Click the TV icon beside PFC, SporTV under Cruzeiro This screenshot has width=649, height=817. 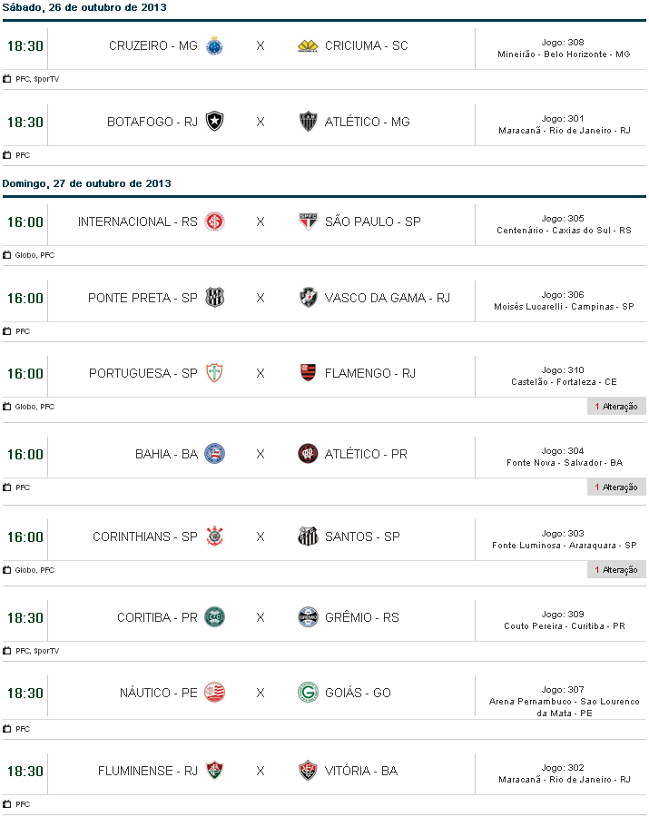pyautogui.click(x=7, y=79)
